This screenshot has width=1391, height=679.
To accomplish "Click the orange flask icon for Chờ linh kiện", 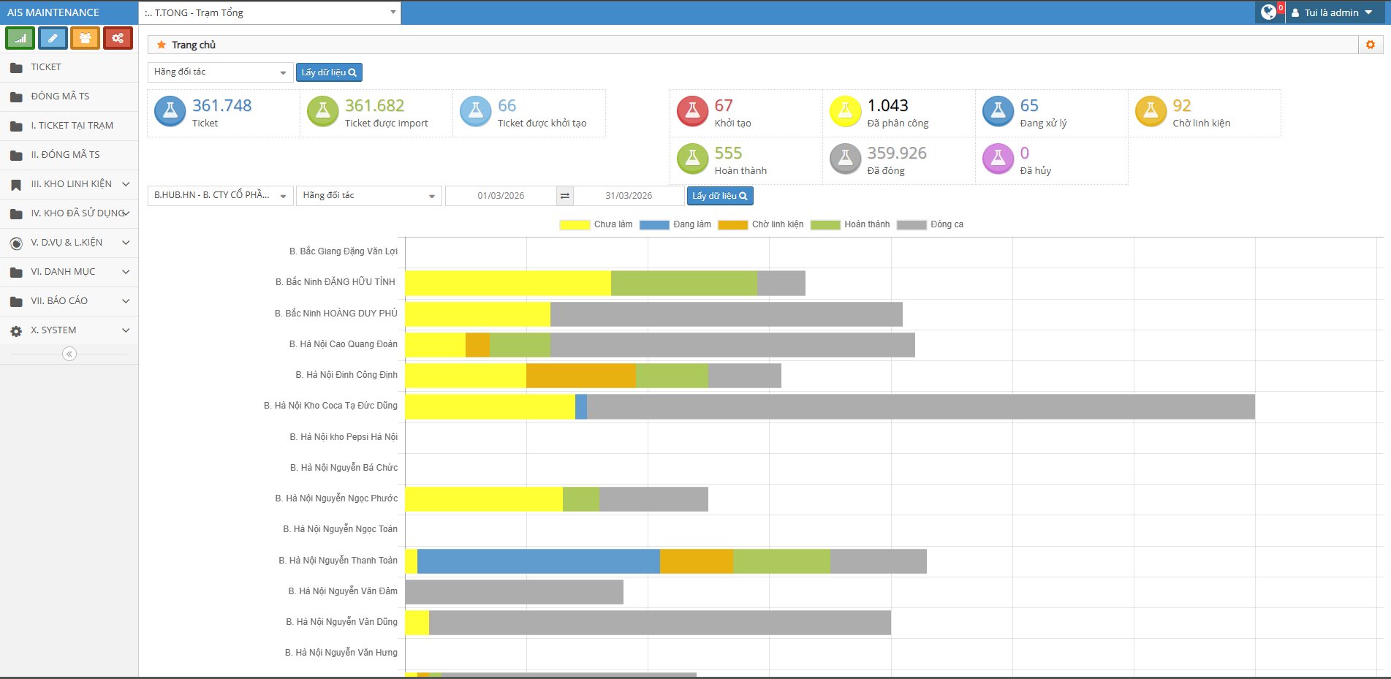I will [x=1151, y=112].
